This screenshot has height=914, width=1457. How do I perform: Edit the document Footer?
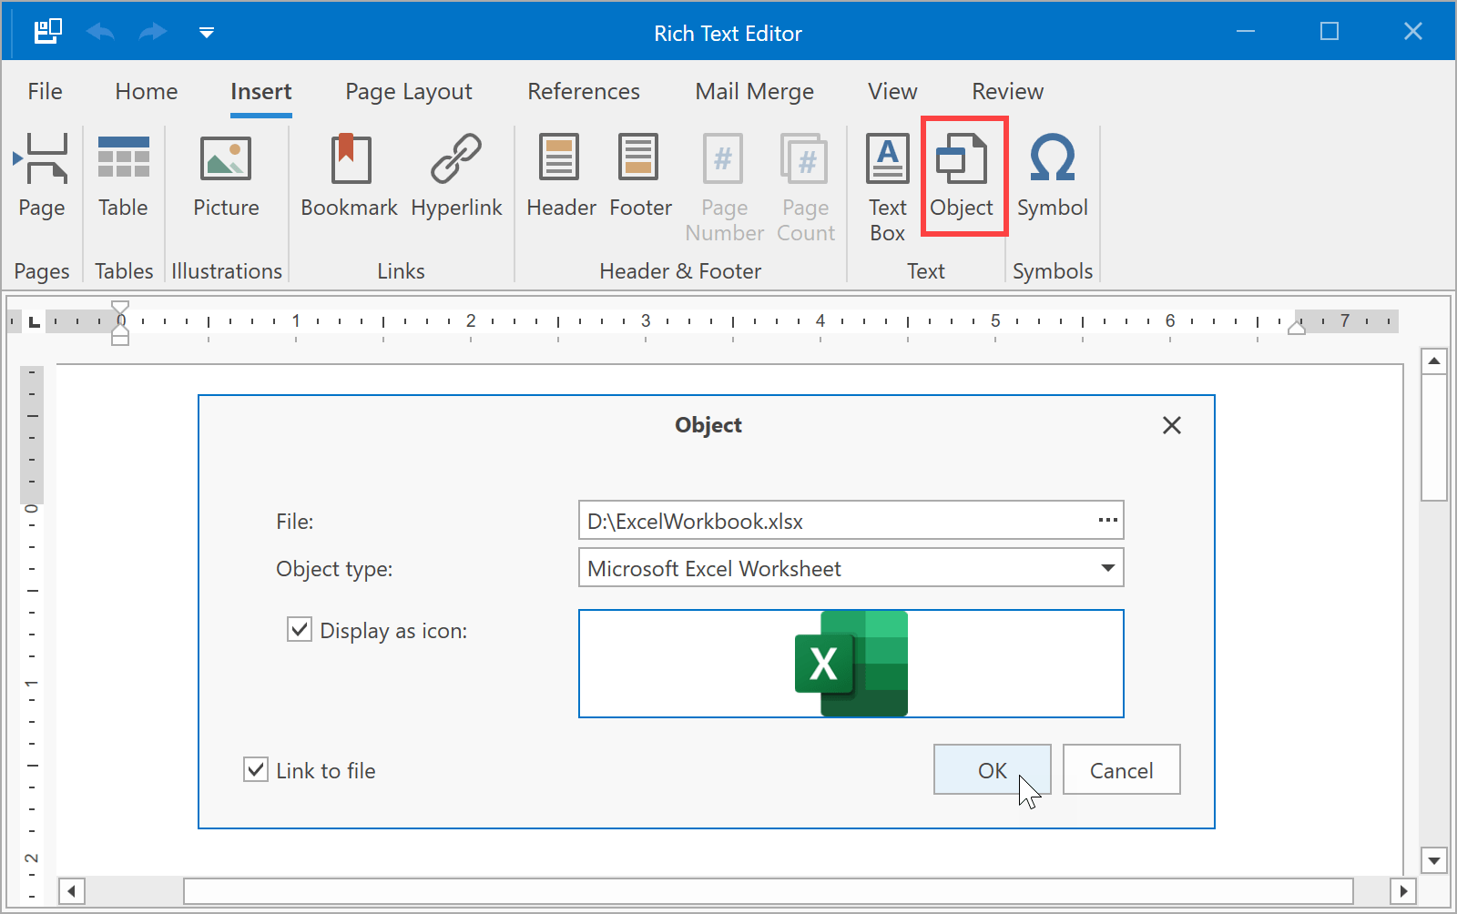(x=640, y=176)
